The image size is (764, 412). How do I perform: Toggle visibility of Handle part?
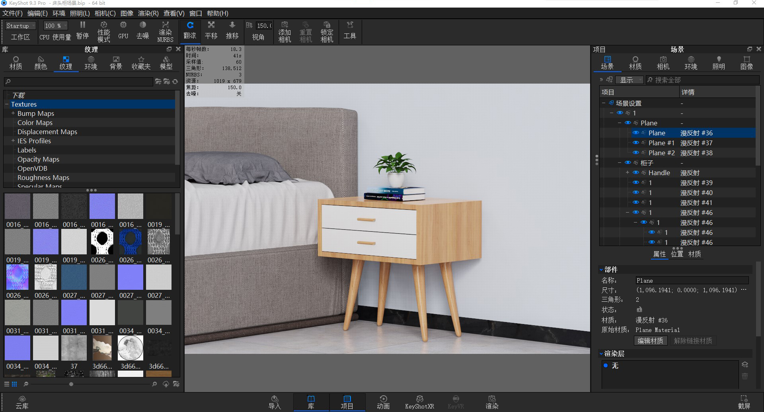(x=636, y=173)
